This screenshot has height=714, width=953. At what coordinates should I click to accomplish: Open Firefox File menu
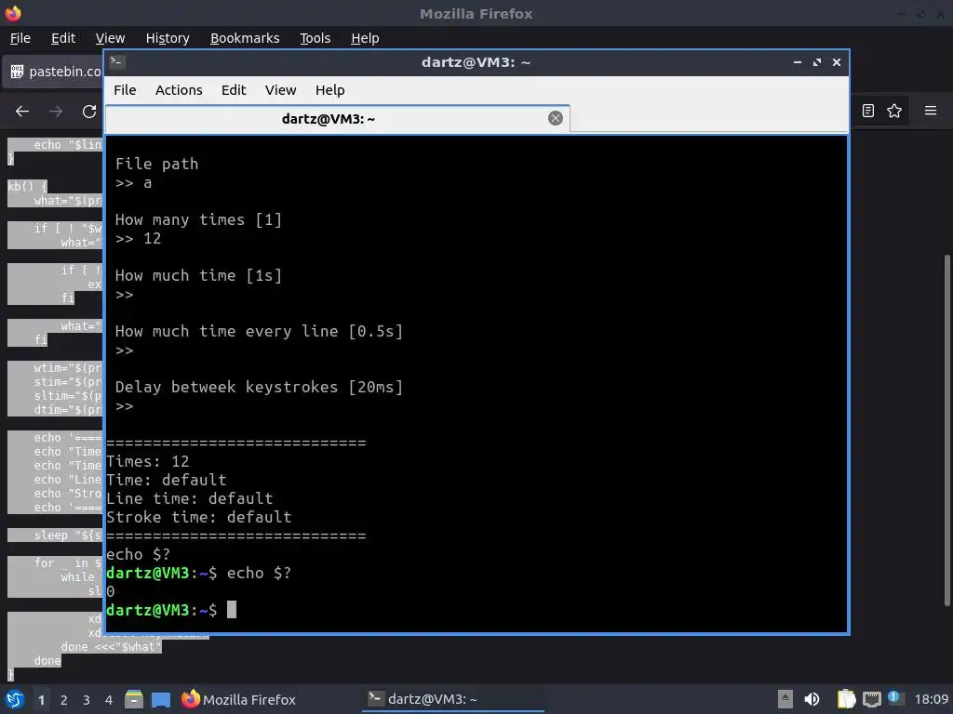point(20,38)
